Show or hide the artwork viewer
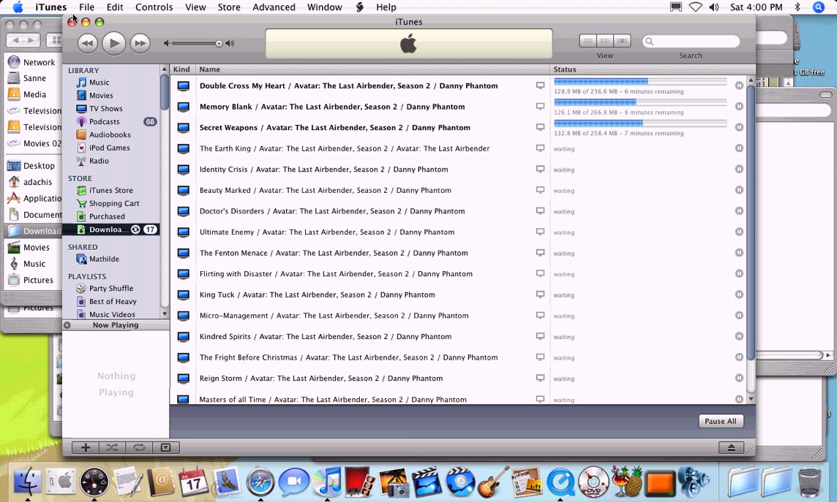 [x=165, y=448]
